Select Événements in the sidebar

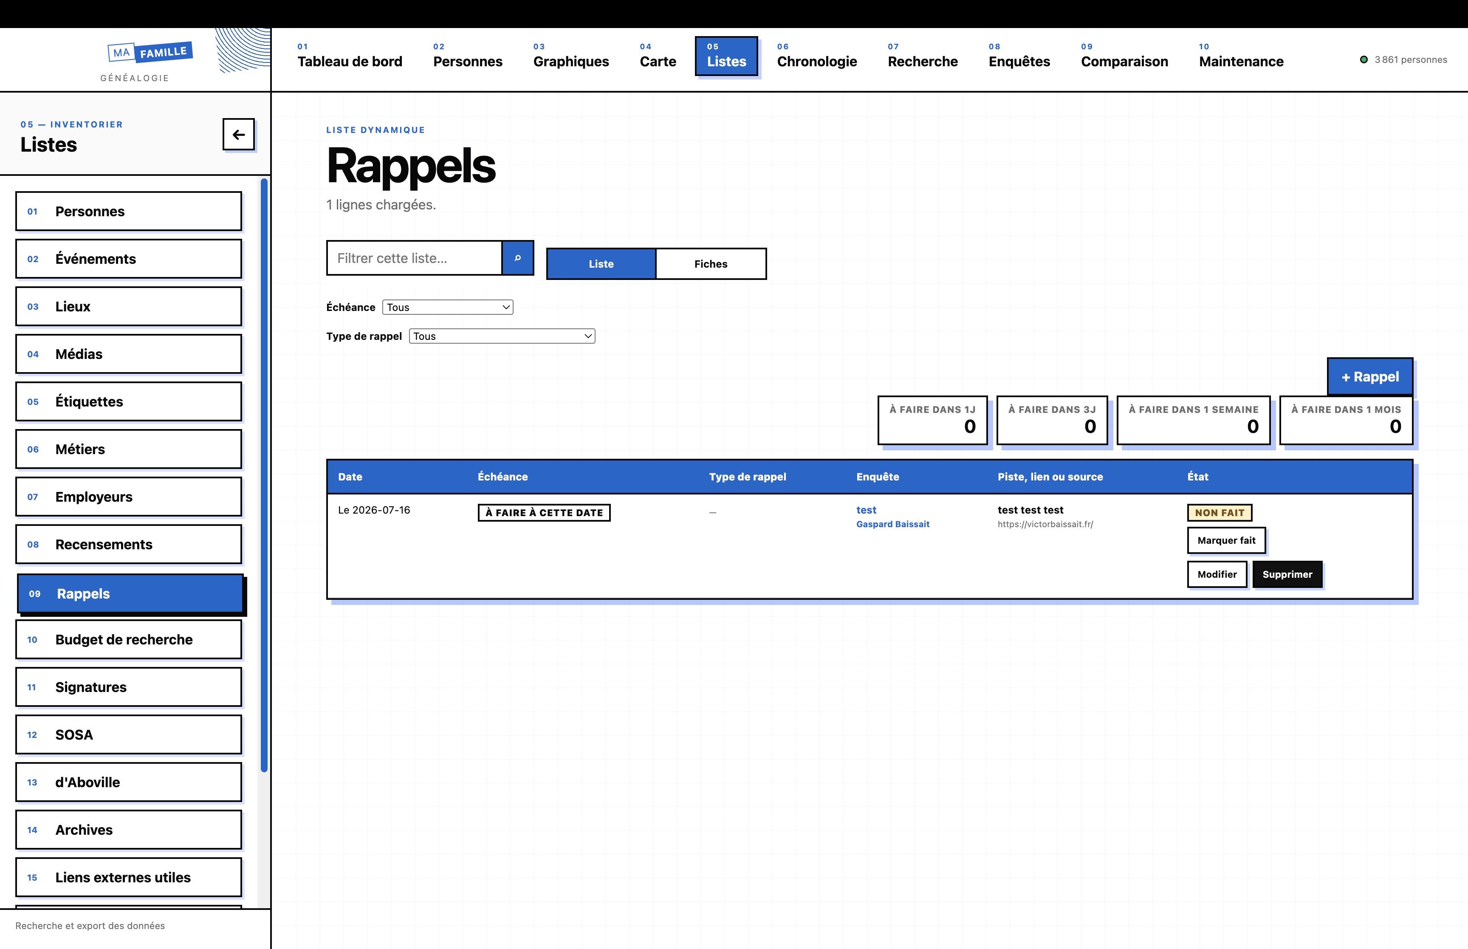click(x=129, y=259)
